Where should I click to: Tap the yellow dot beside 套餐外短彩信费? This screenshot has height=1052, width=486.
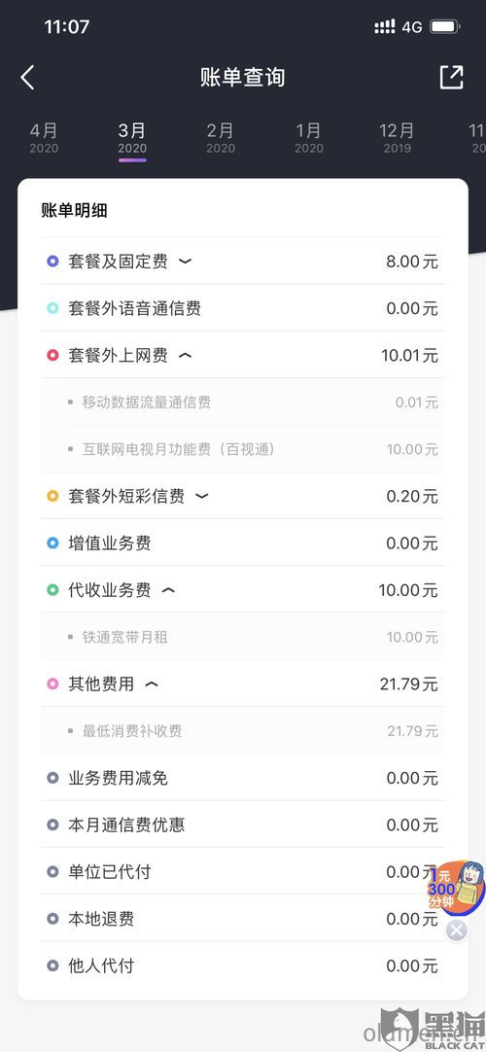52,496
